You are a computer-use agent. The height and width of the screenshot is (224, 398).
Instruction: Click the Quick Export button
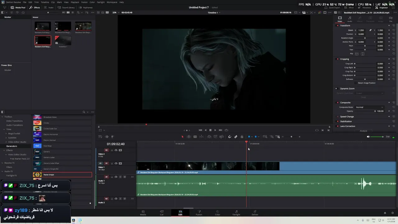[x=332, y=7]
